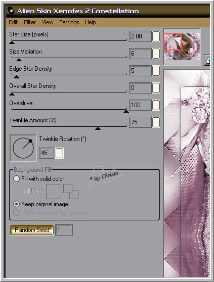Click the Overdrive value field
The height and width of the screenshot is (282, 214).
click(140, 105)
